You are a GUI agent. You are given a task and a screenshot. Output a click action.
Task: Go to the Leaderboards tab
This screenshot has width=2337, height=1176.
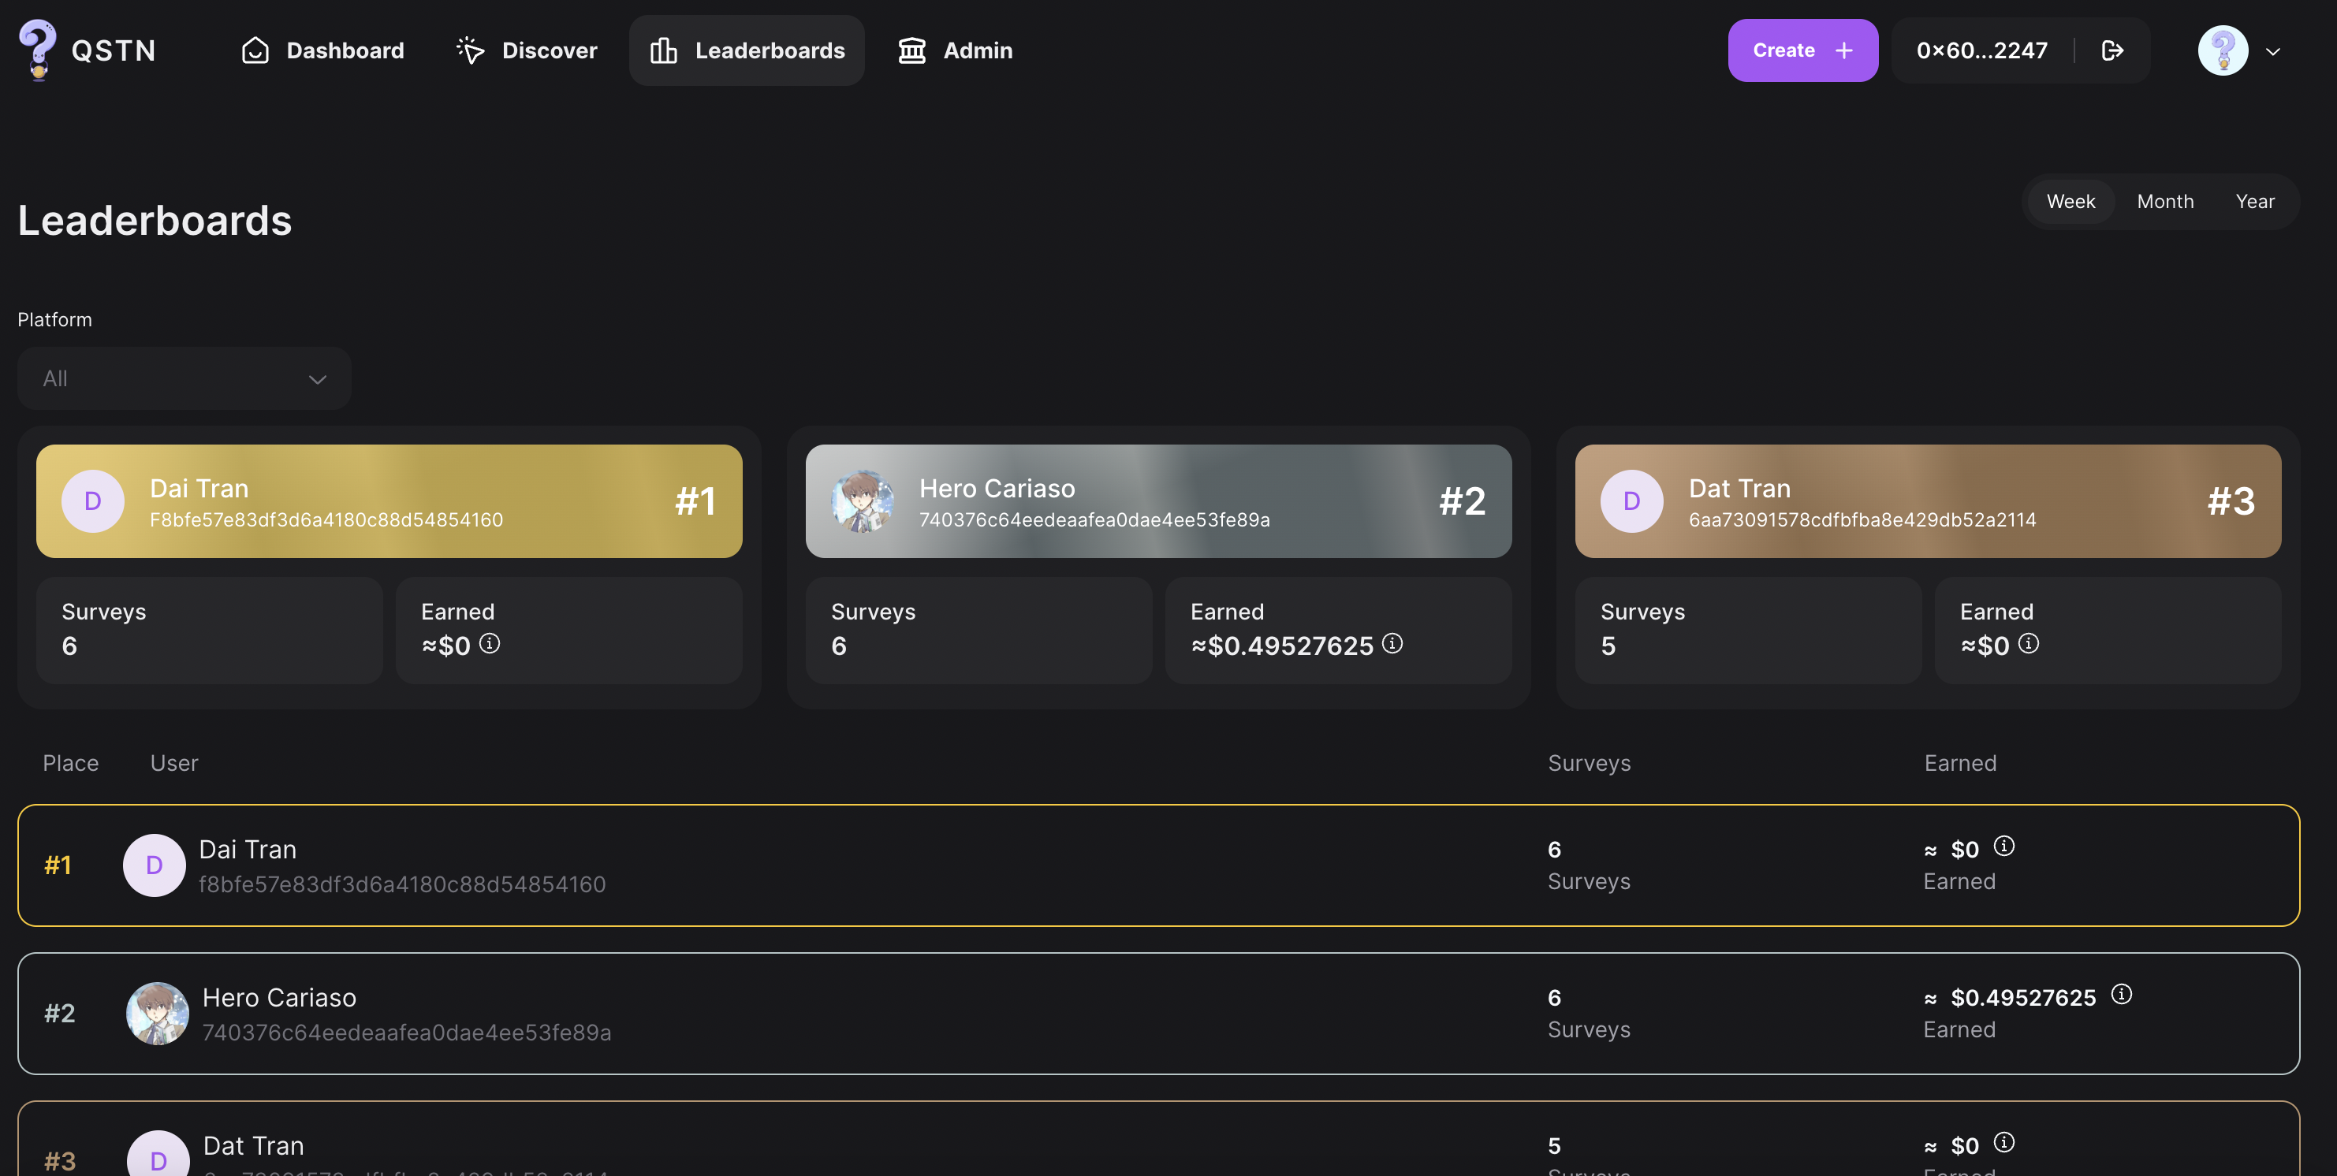(x=746, y=50)
